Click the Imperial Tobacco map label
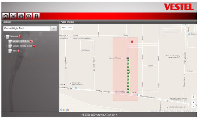Image resolution: width=198 pixels, height=119 pixels. (x=115, y=58)
